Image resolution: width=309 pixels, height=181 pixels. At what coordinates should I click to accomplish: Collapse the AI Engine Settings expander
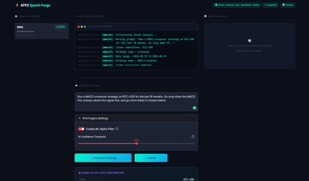click(x=136, y=118)
